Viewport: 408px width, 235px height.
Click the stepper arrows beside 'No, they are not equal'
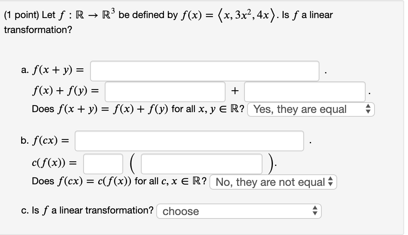point(331,182)
